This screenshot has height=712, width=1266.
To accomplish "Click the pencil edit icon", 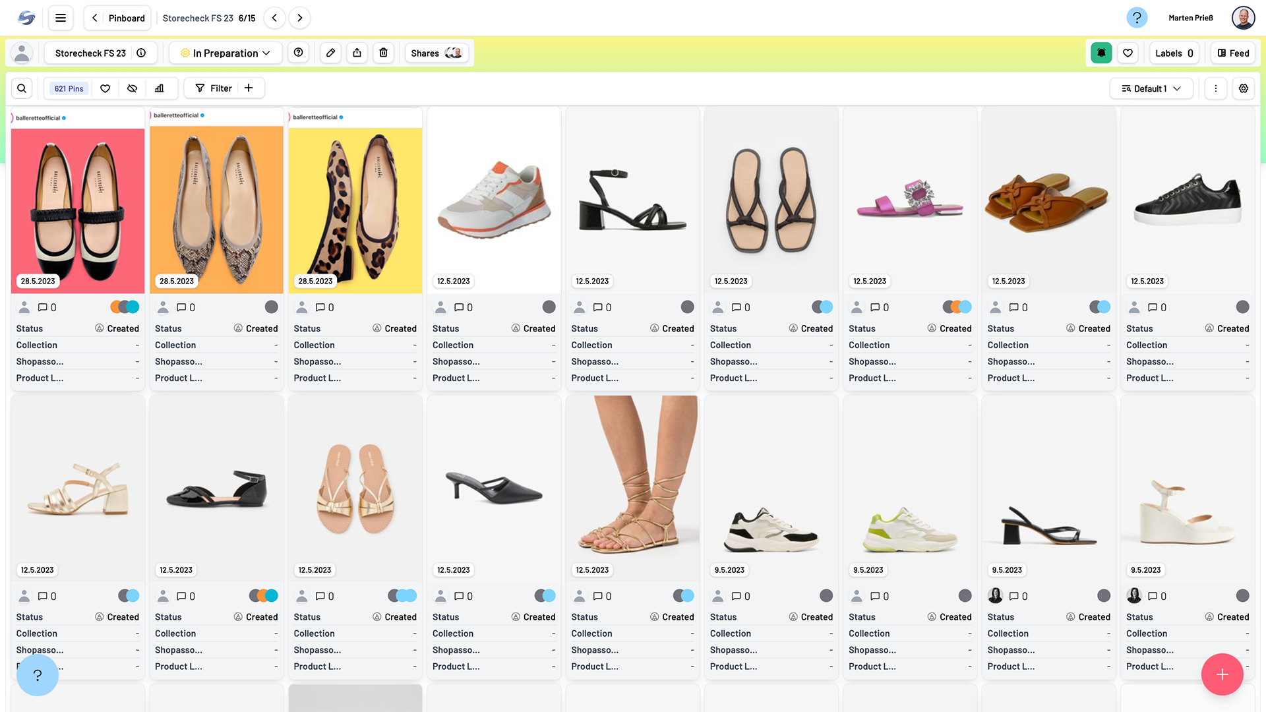I will pos(330,53).
